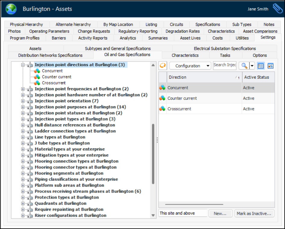Open the Distribution Networks Specifications tab
The width and height of the screenshot is (285, 229).
[x=50, y=55]
